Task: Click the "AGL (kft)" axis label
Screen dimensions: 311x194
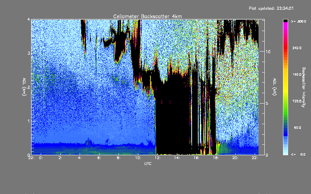Action: [x=274, y=87]
